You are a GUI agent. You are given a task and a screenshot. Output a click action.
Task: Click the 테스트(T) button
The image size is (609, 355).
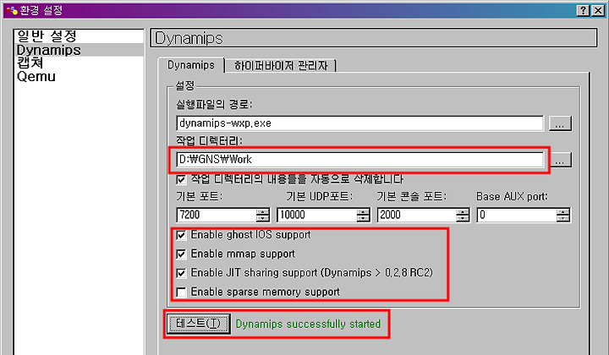pyautogui.click(x=199, y=324)
